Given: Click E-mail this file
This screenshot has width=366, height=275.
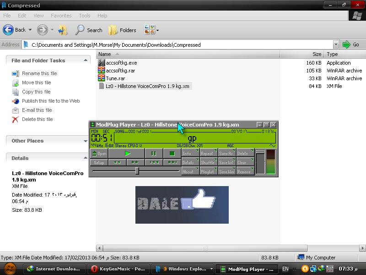Looking at the screenshot, I should click(37, 110).
